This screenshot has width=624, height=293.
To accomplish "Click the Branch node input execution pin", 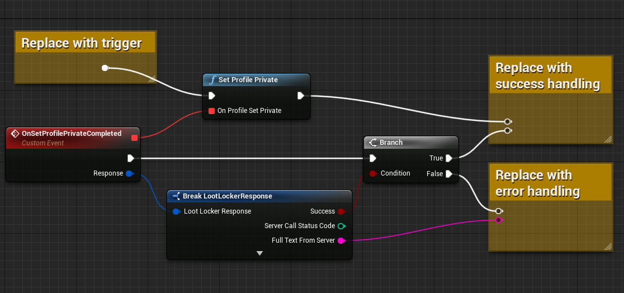I will point(373,158).
